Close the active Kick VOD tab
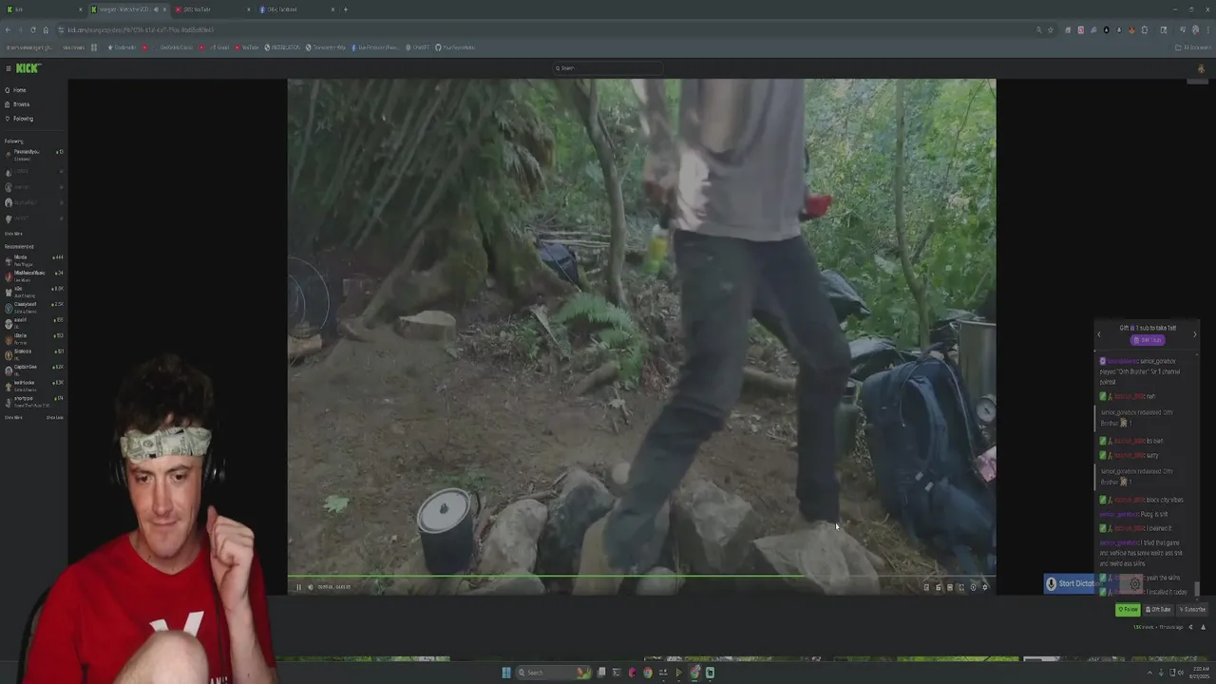The height and width of the screenshot is (684, 1216). [163, 9]
